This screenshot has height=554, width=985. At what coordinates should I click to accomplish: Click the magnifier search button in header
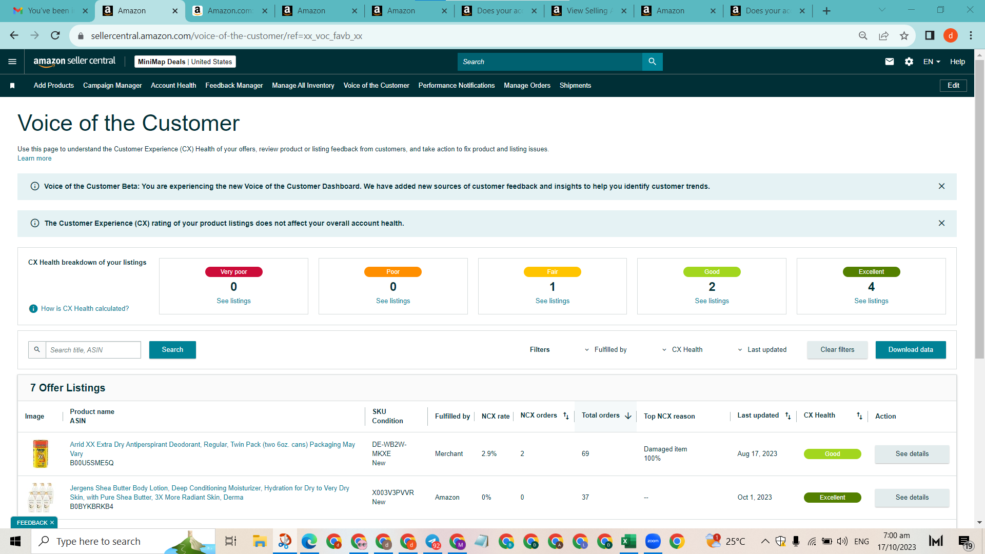pos(652,62)
